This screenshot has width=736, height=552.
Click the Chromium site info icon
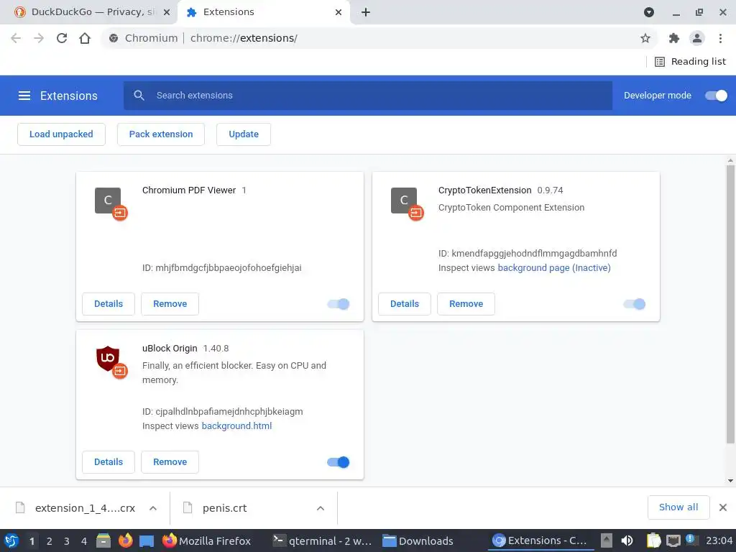click(x=114, y=38)
